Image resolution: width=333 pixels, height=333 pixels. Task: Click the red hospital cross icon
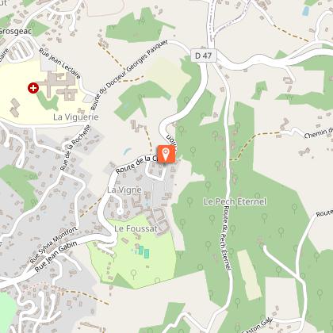click(x=33, y=88)
